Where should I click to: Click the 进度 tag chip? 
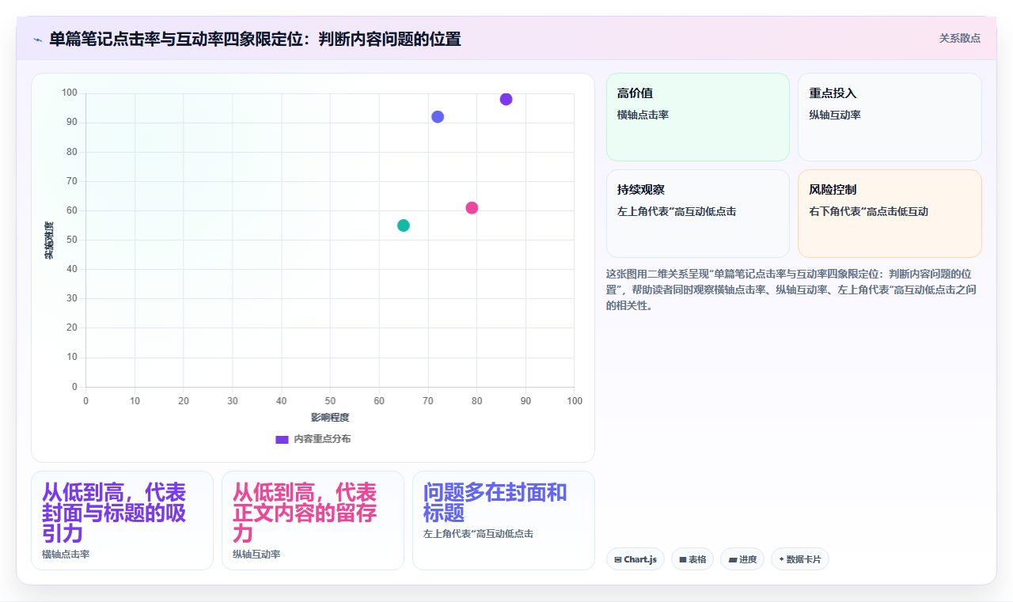742,559
